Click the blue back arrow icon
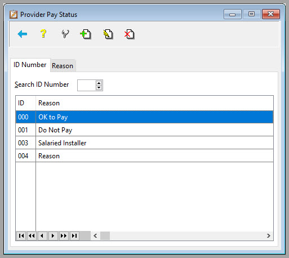Screen dimensions: 289x258 [23, 34]
